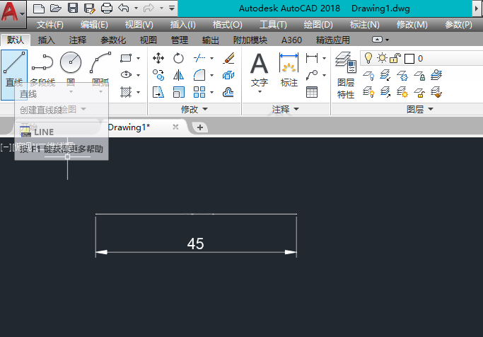
Task: Select the Offset tool
Action: [228, 92]
